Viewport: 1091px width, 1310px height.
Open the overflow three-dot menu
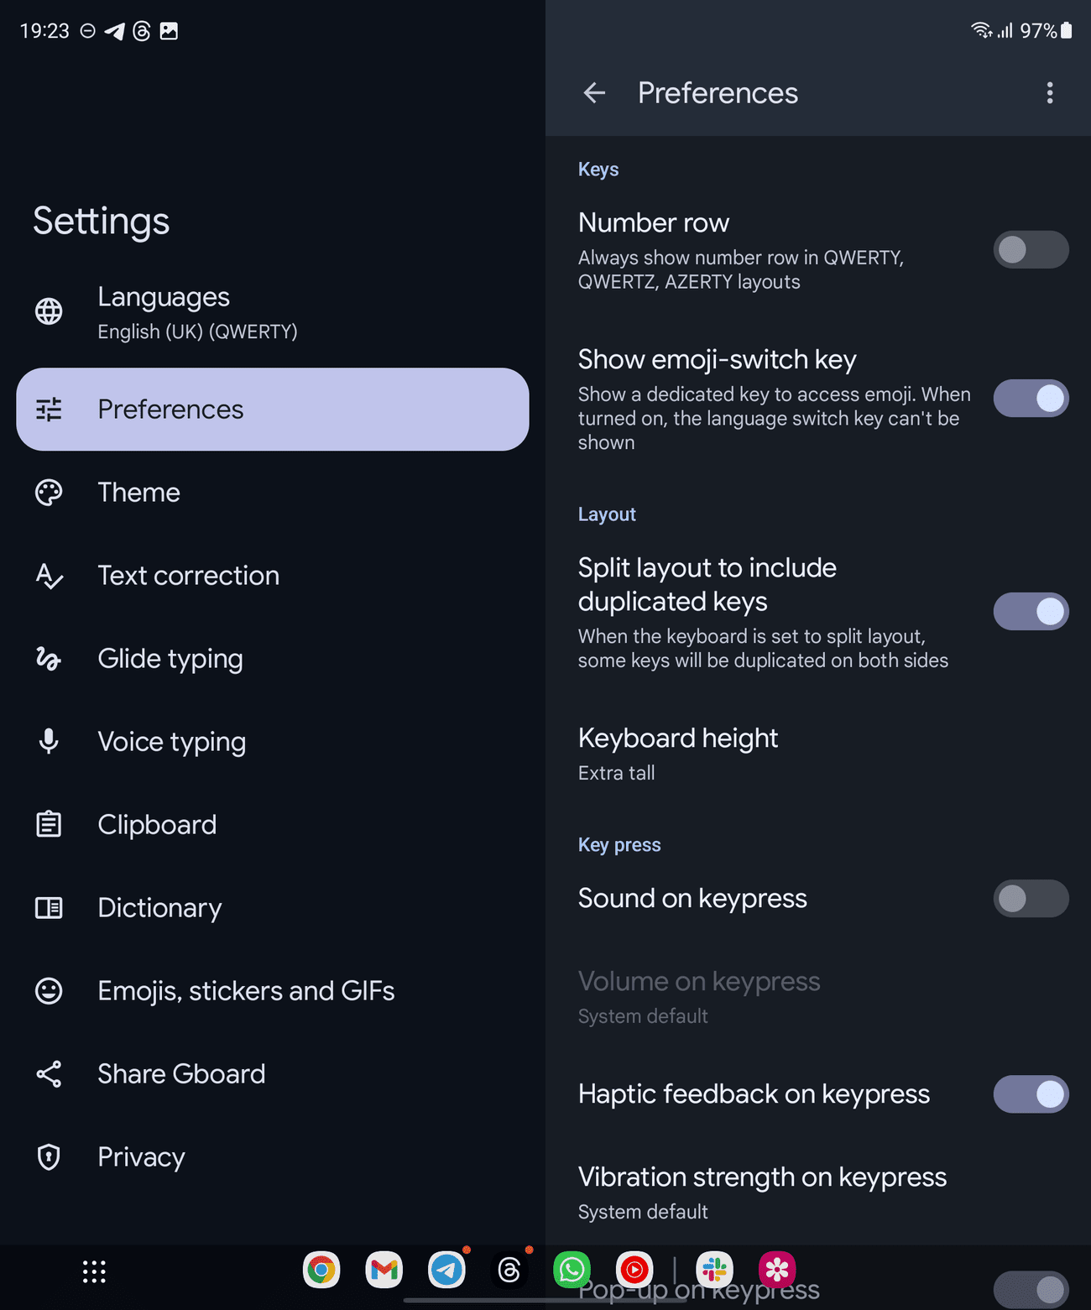click(1049, 93)
